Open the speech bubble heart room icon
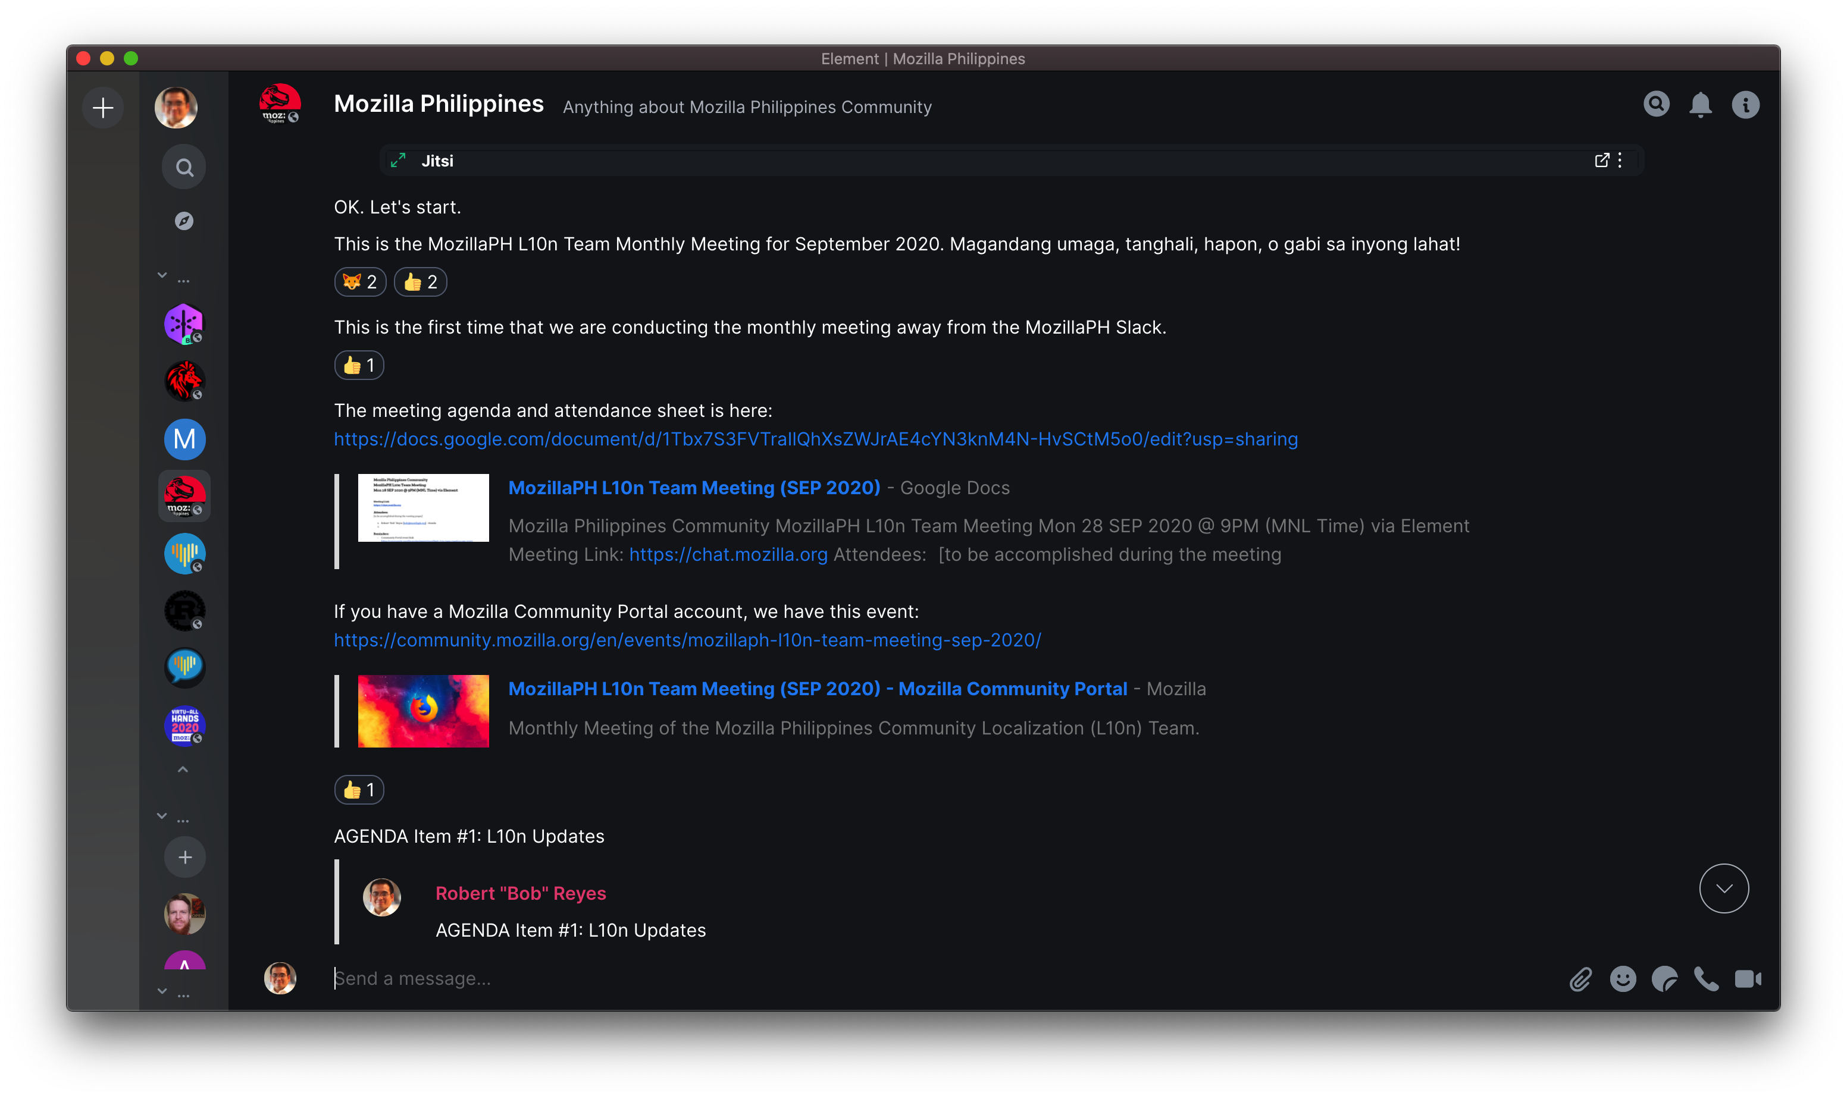The width and height of the screenshot is (1847, 1099). coord(184,668)
